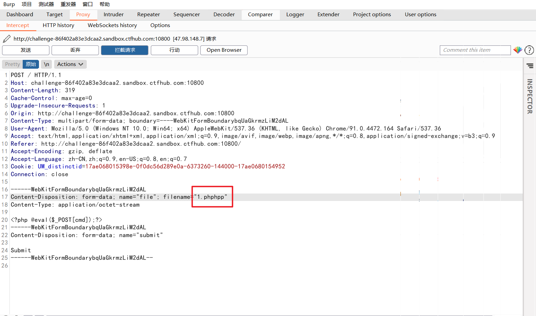Click the Content-Type: application/octet-stream line
Screen dimensions: 536x316
pyautogui.click(x=75, y=205)
